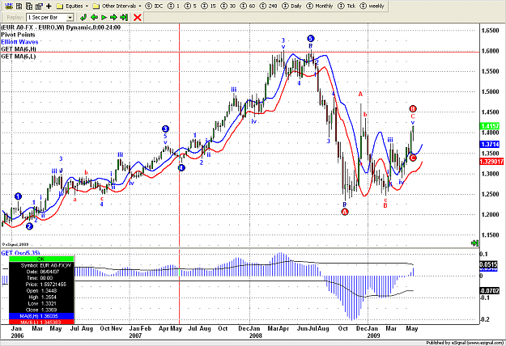Click the blue 1.3714 price tag

coord(490,145)
